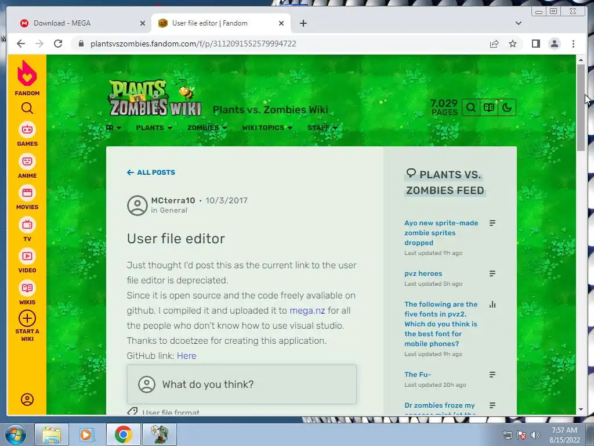Click the wiki header search icon
This screenshot has height=446, width=594.
point(470,107)
